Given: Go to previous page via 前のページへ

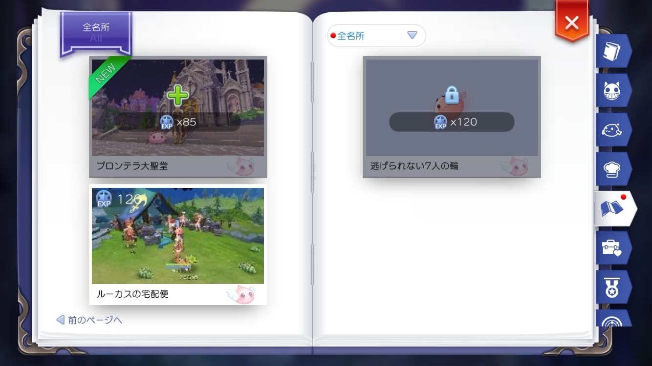Looking at the screenshot, I should click(89, 320).
